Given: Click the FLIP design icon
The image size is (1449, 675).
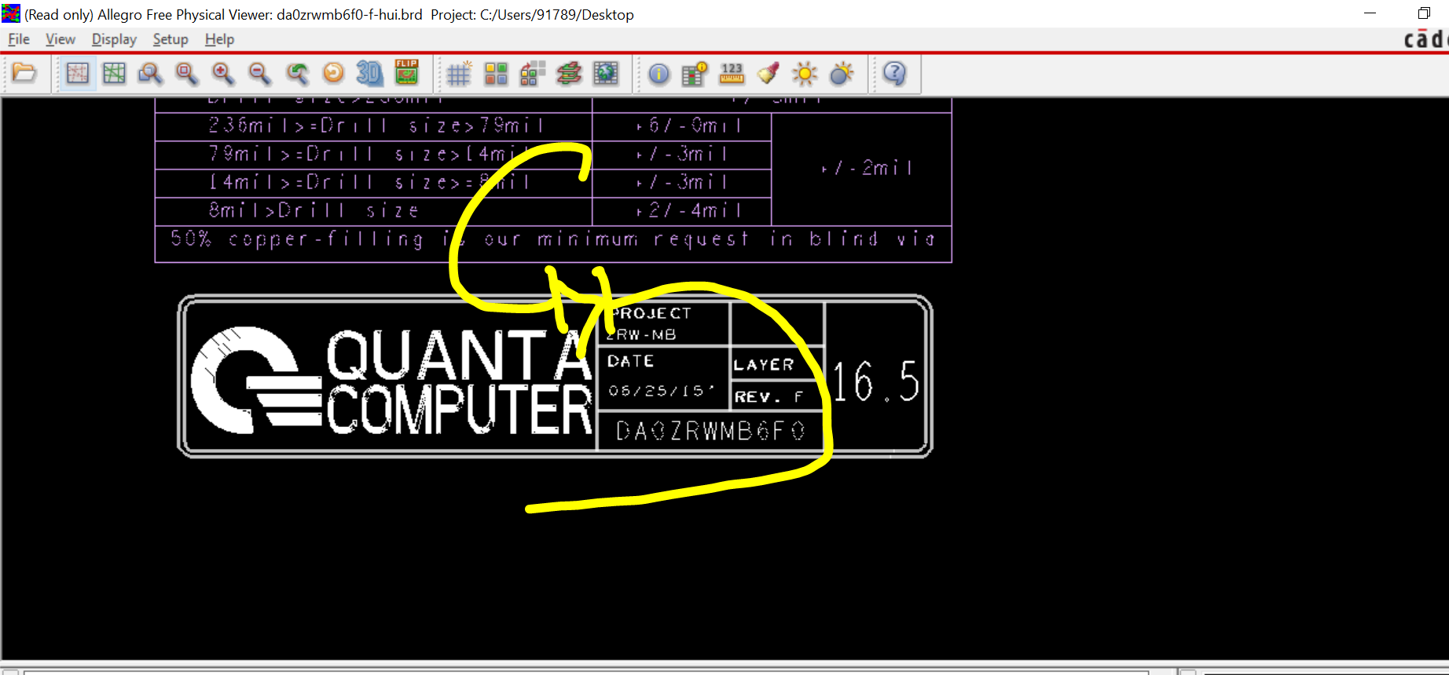Looking at the screenshot, I should tap(406, 72).
